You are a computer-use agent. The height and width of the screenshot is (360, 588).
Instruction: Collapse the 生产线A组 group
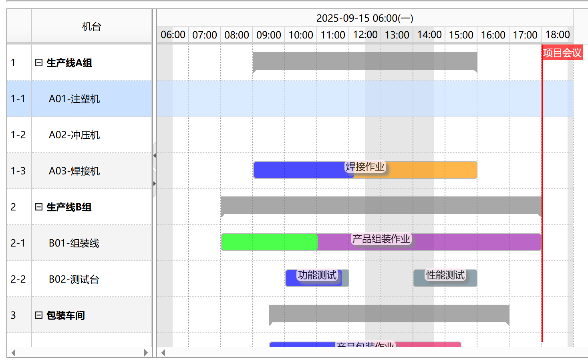[x=39, y=63]
